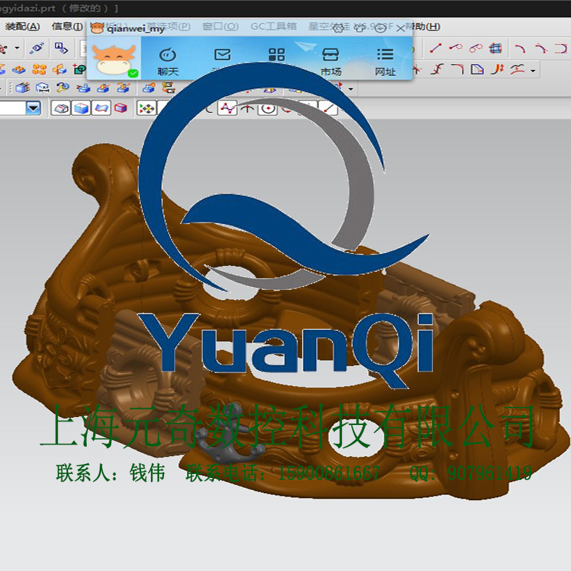Click the blue tray with orange blocks icon

(19, 69)
